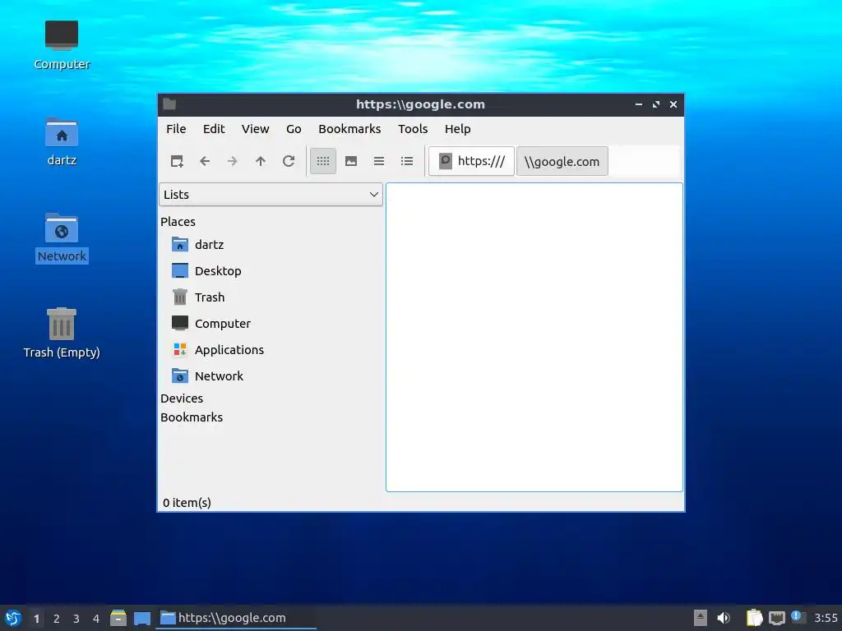Expand the Bookmarks sidebar section
842x631 pixels.
(x=191, y=417)
